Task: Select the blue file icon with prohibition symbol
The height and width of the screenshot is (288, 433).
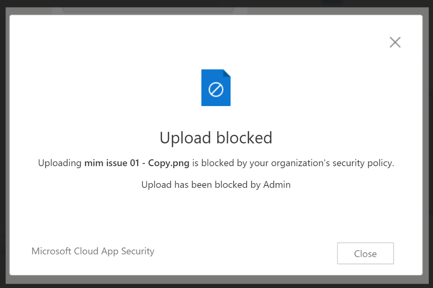Action: click(x=216, y=88)
